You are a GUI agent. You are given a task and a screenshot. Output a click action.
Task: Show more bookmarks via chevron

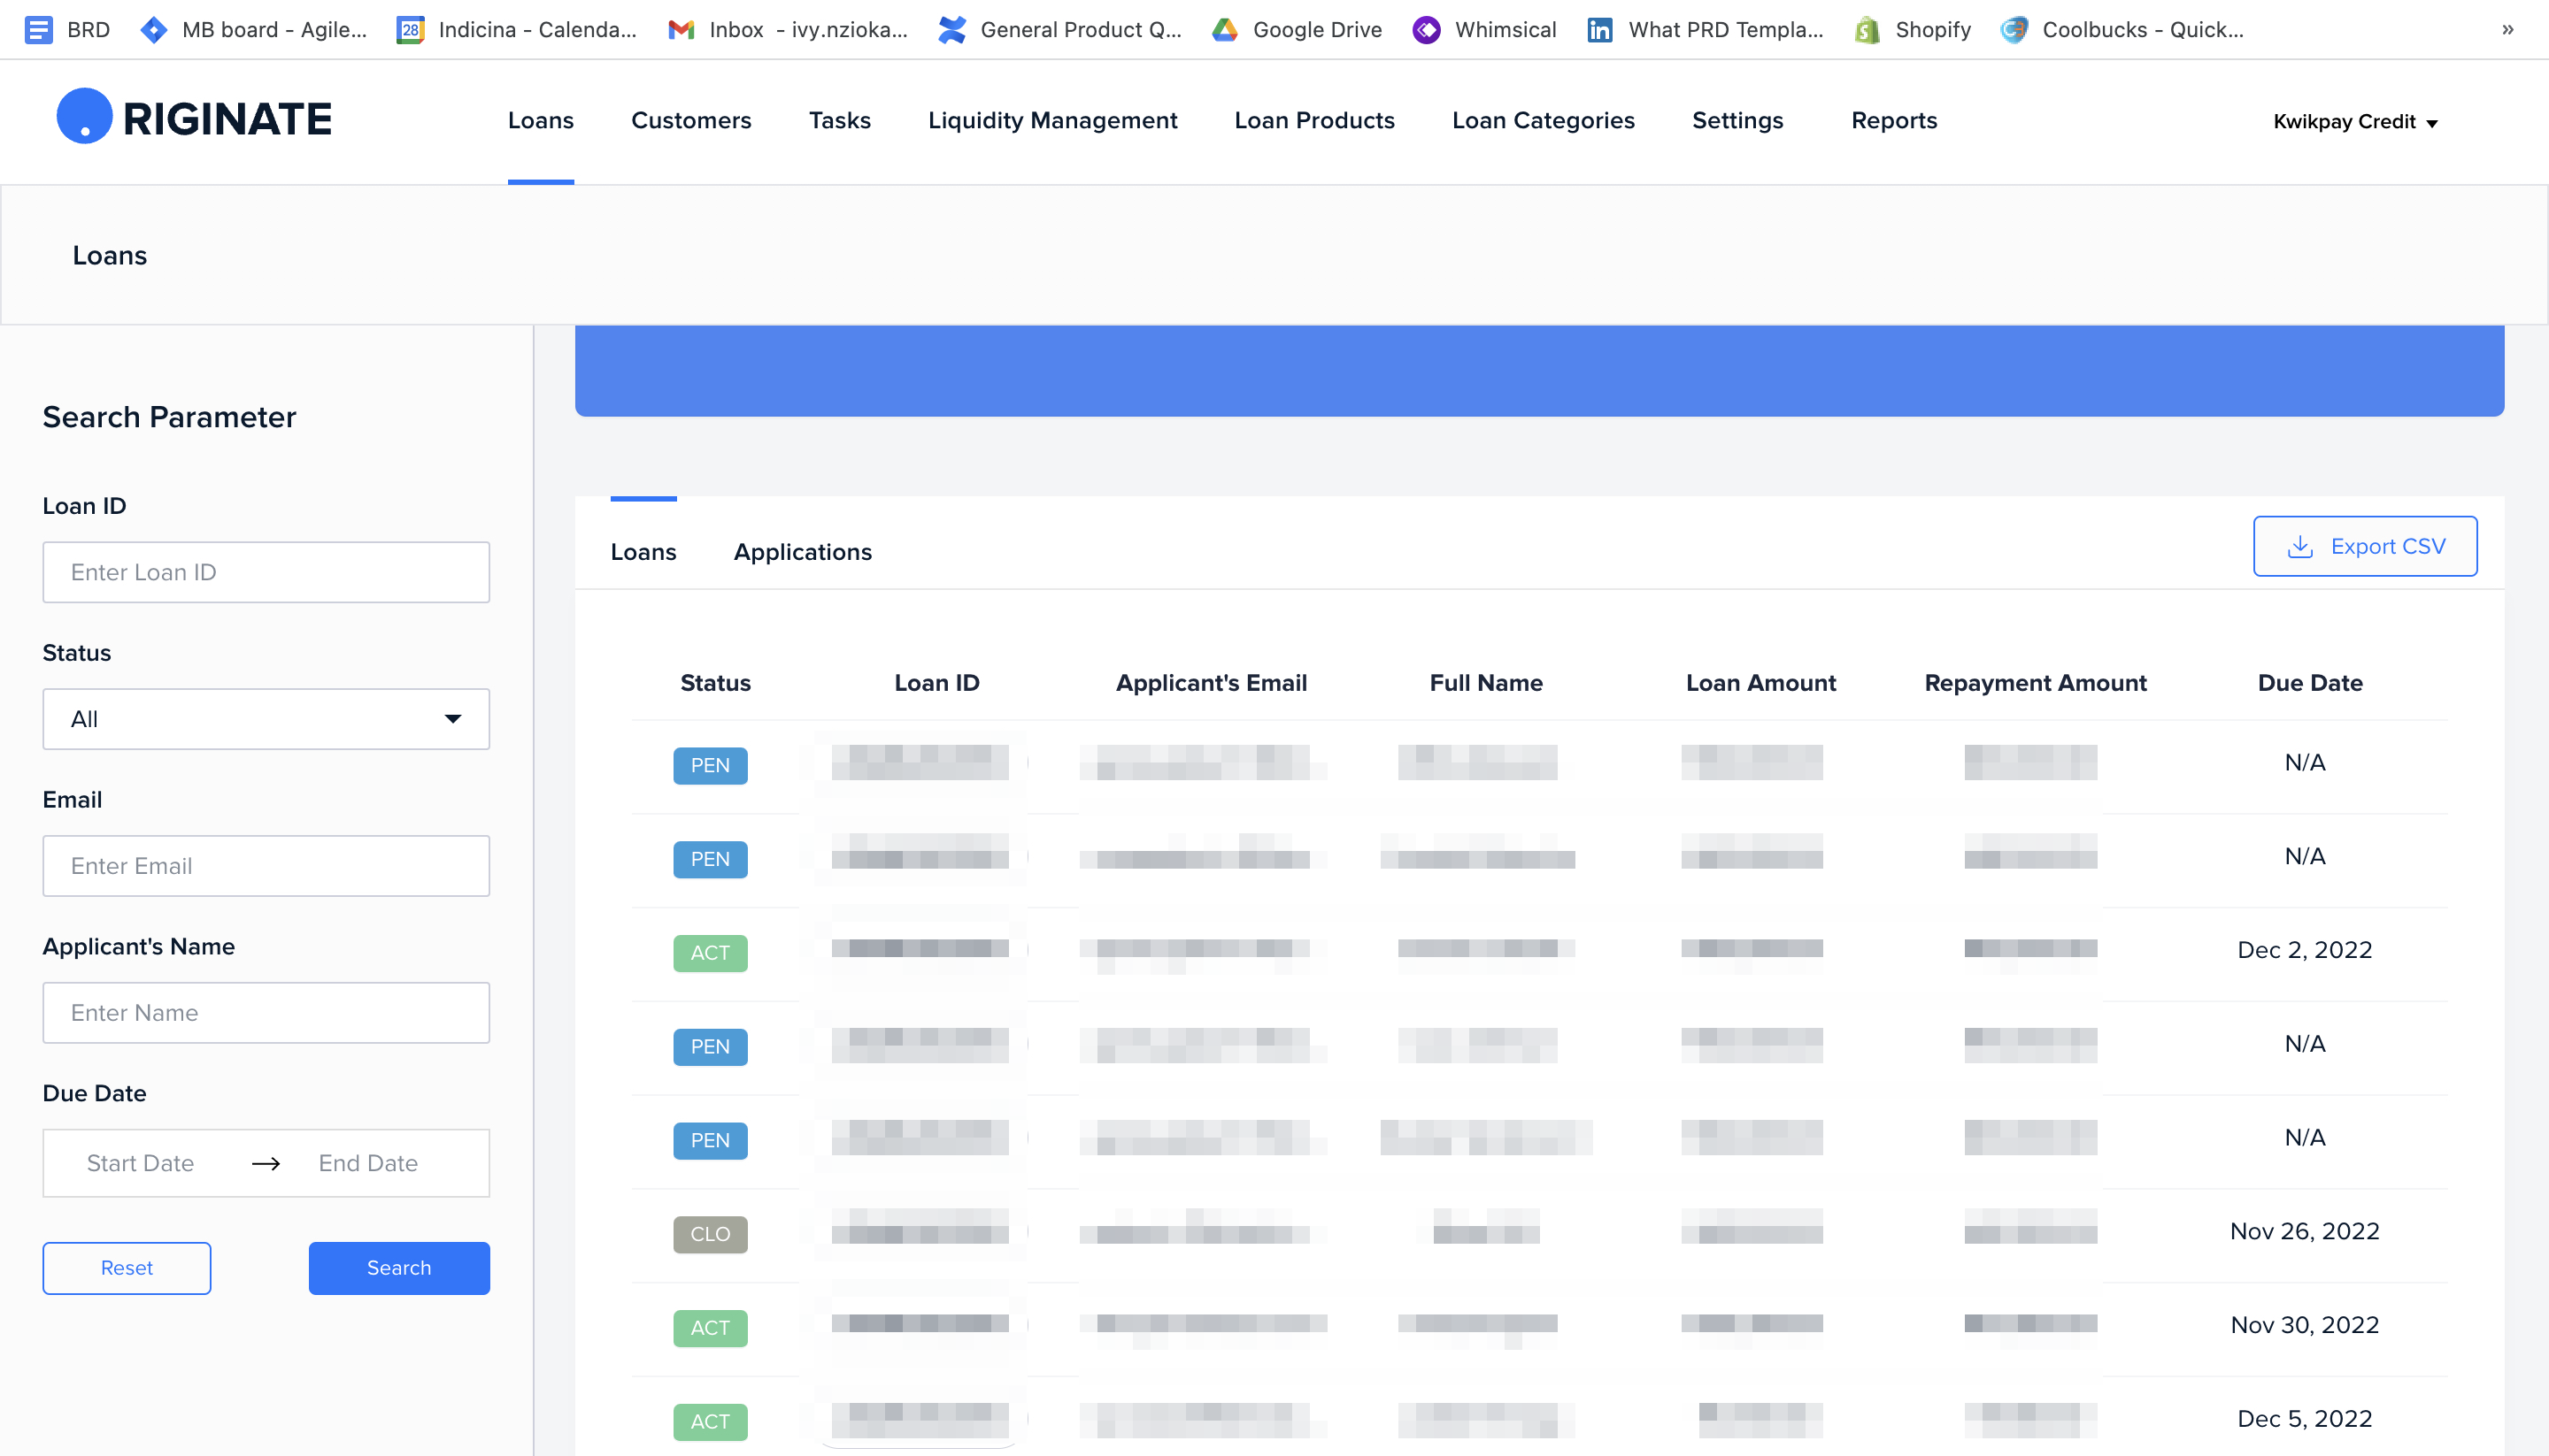coord(2507,30)
